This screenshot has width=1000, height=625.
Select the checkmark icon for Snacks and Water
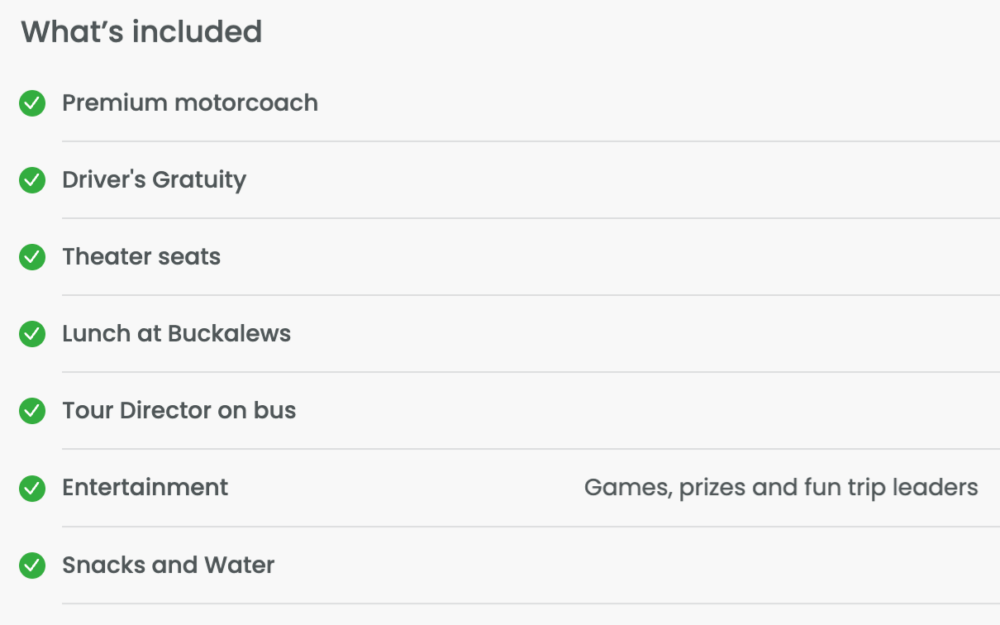click(x=32, y=565)
